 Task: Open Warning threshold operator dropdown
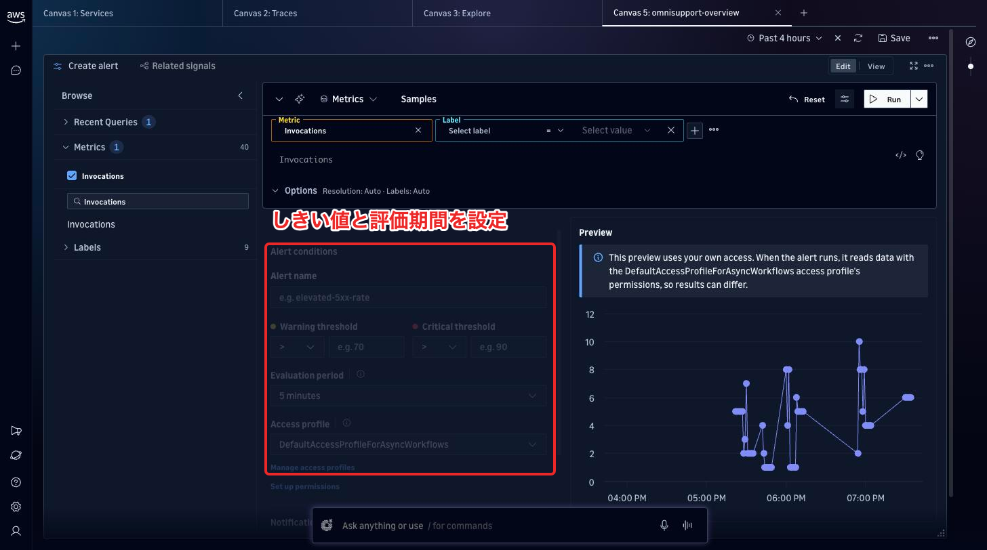pyautogui.click(x=297, y=347)
